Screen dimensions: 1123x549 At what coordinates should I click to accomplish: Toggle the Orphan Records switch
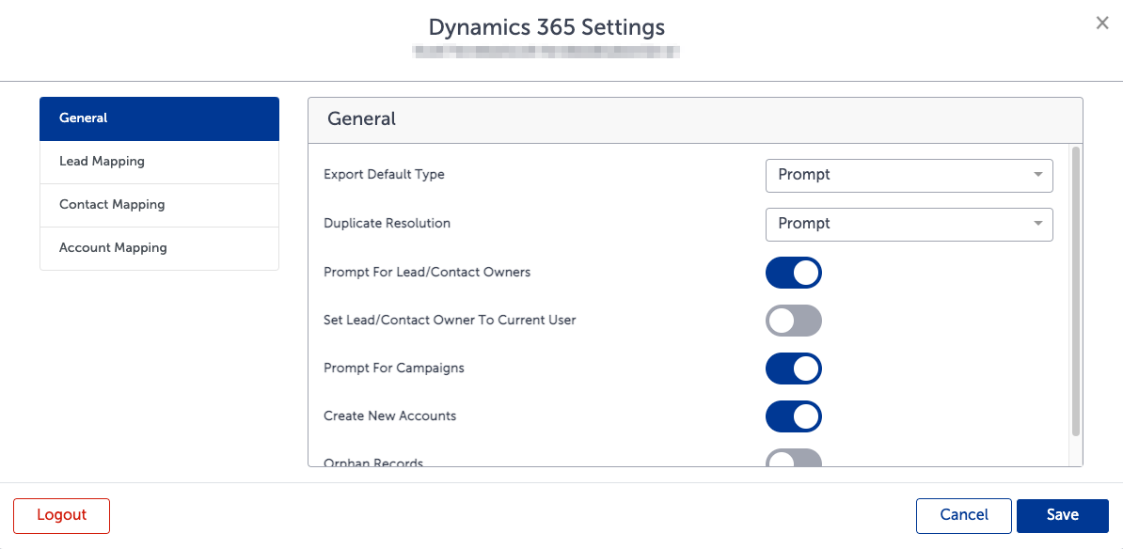[x=794, y=458]
